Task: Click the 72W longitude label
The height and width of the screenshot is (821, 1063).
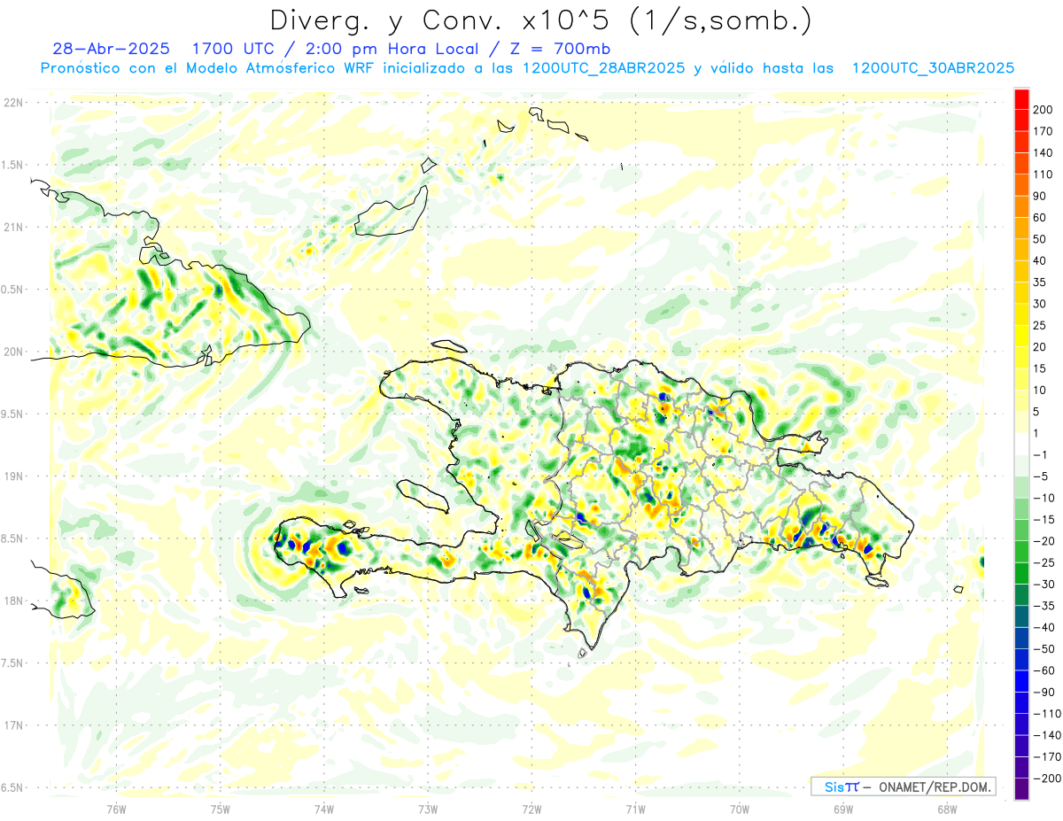Action: click(531, 809)
